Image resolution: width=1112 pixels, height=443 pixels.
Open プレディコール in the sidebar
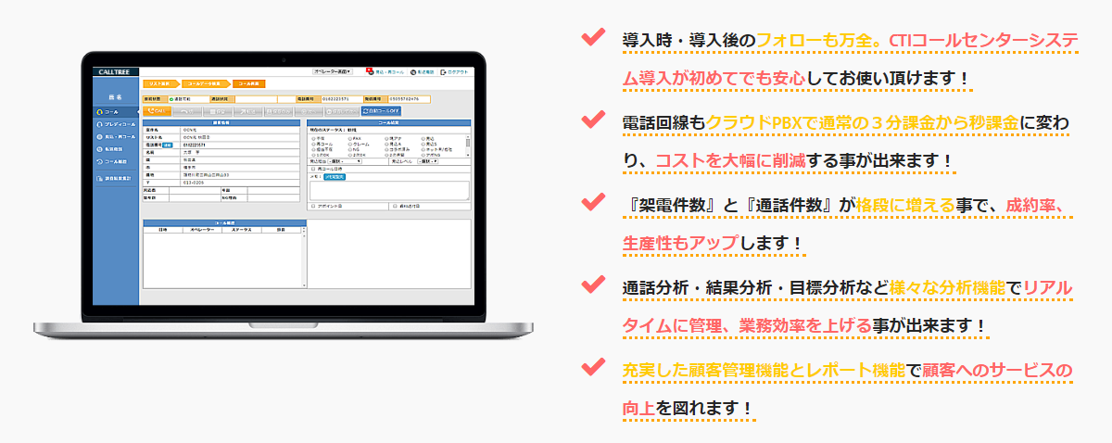click(x=117, y=123)
